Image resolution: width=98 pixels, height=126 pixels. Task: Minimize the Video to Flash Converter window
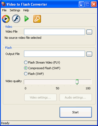point(81,4)
